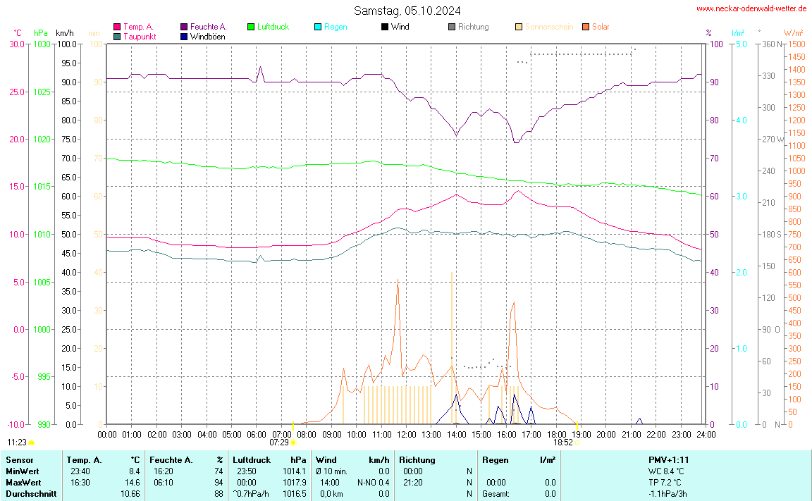Click the sunrise icon beside 07:29
Image resolution: width=812 pixels, height=501 pixels.
[293, 443]
